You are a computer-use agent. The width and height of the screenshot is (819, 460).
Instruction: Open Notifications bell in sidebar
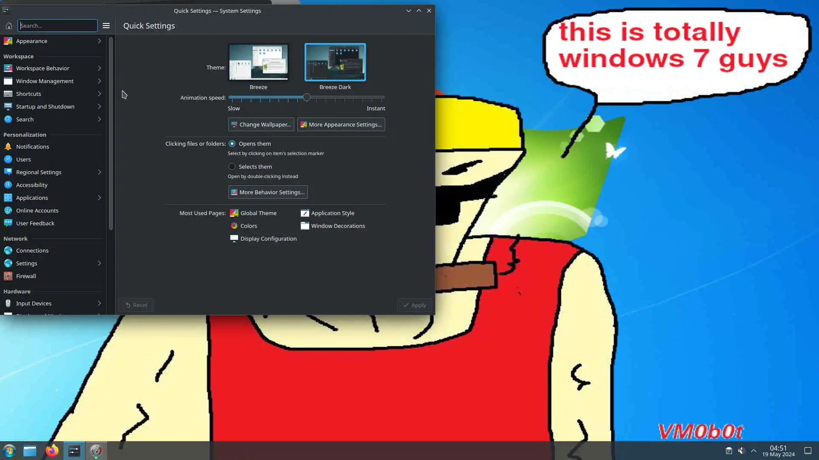32,147
